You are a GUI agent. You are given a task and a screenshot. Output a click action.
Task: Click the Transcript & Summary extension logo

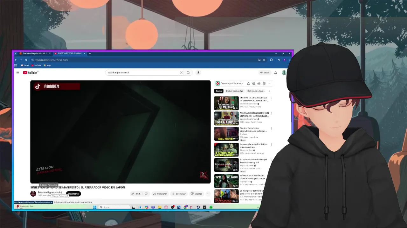pos(217,84)
